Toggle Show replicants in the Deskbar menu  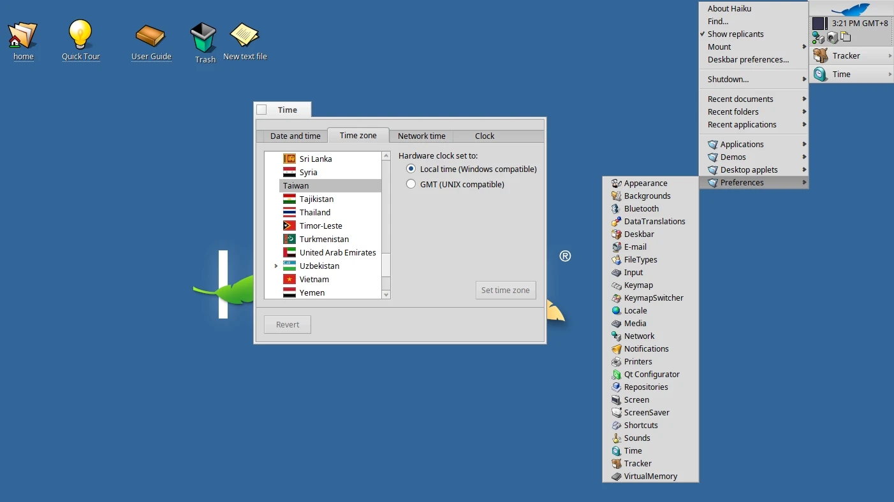(x=734, y=34)
